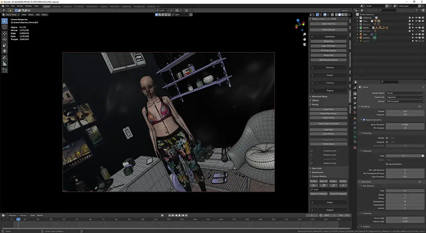Click the Merge Rigs button
This screenshot has height=233, width=426.
coord(328,41)
